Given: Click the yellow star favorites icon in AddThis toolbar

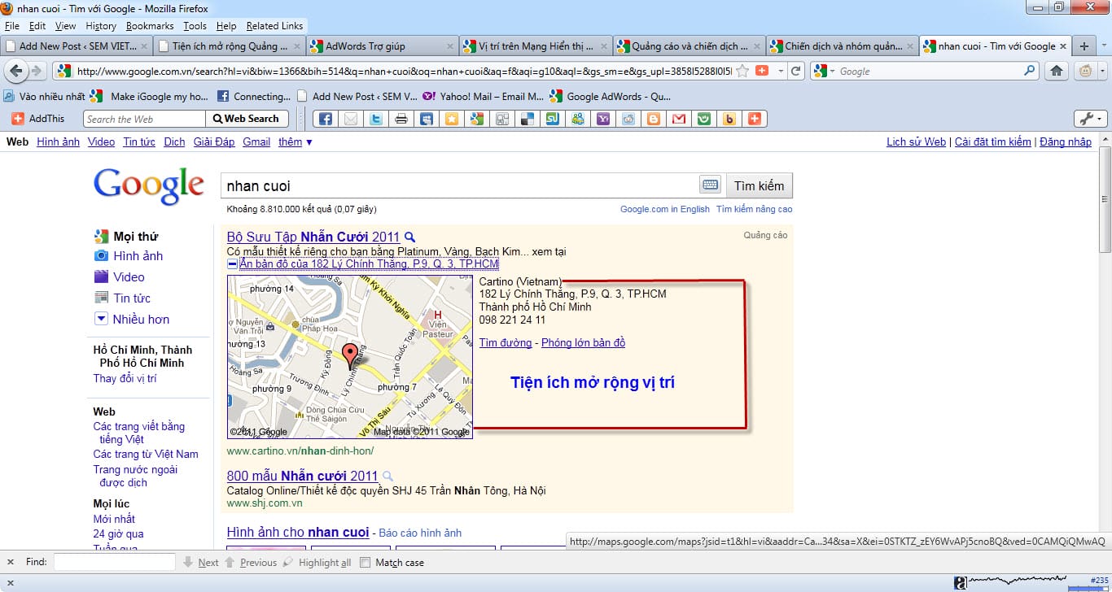Looking at the screenshot, I should [451, 119].
